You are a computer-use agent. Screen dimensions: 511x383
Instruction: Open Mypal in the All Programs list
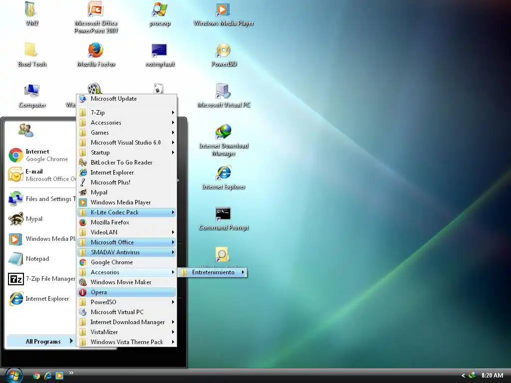pyautogui.click(x=127, y=192)
